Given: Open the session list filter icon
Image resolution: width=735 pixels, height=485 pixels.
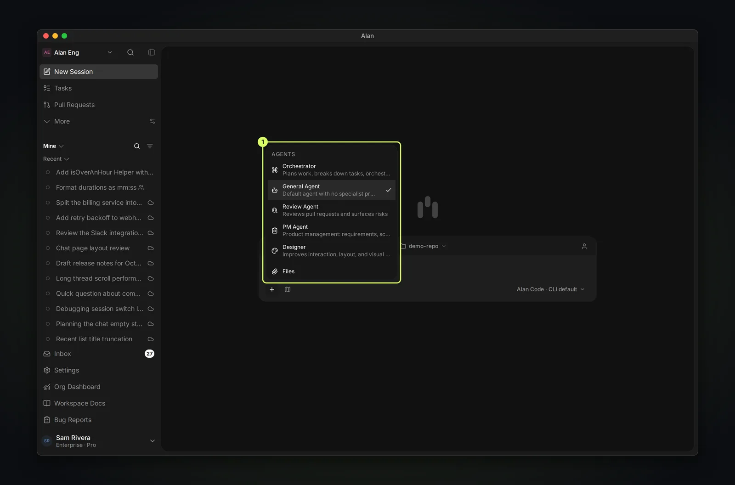Looking at the screenshot, I should 150,146.
